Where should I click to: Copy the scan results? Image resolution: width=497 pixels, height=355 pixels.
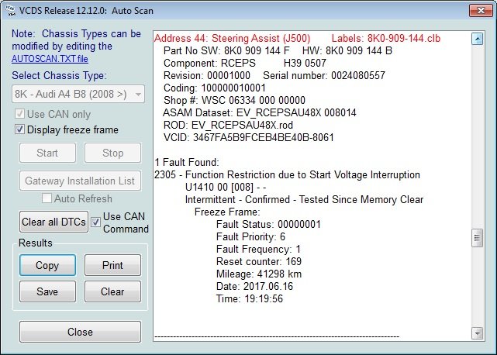pos(47,265)
